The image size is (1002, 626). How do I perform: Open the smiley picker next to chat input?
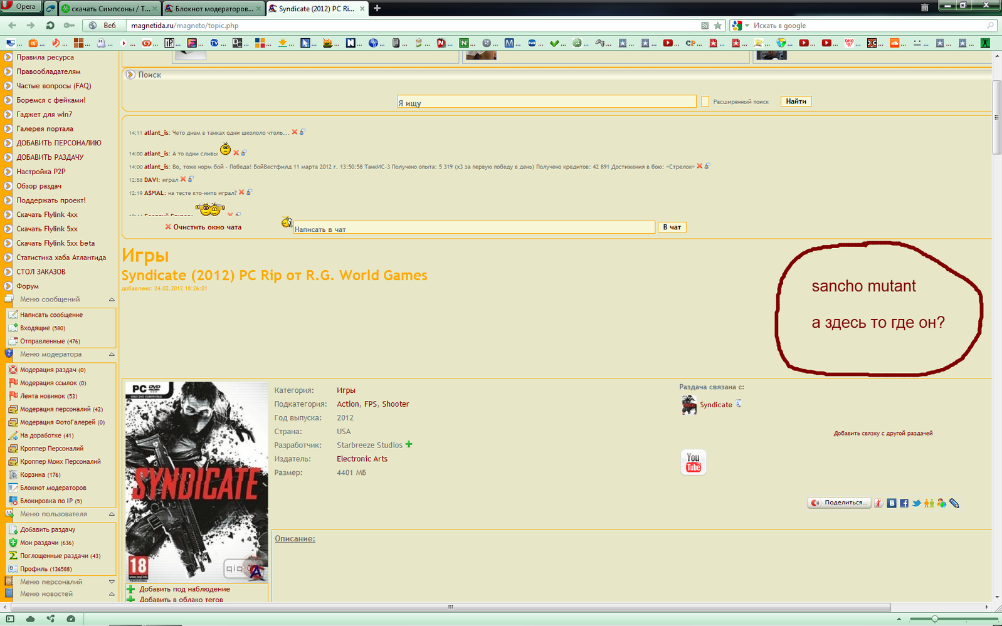[287, 222]
